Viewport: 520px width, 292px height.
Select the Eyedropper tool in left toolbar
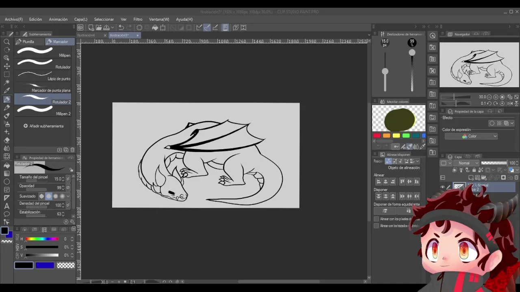[7, 91]
